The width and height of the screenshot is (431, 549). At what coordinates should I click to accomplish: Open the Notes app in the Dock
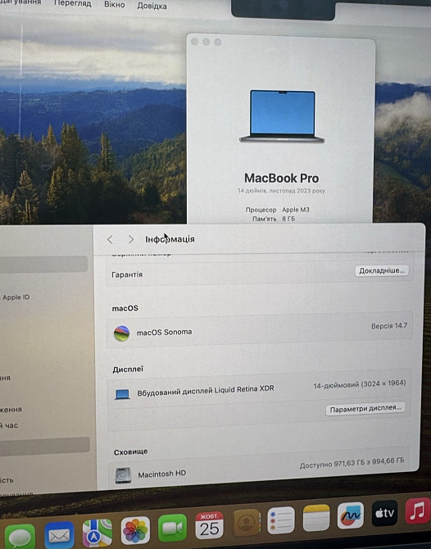(x=316, y=518)
